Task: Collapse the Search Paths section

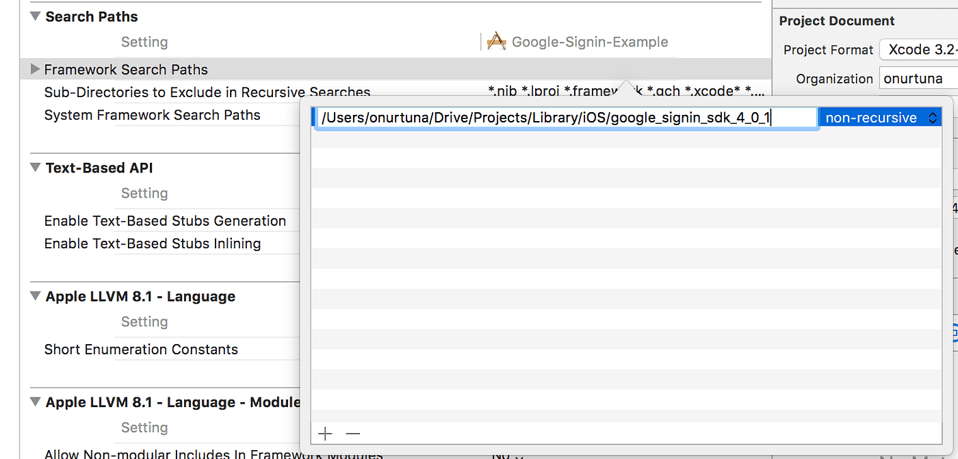Action: click(x=36, y=17)
